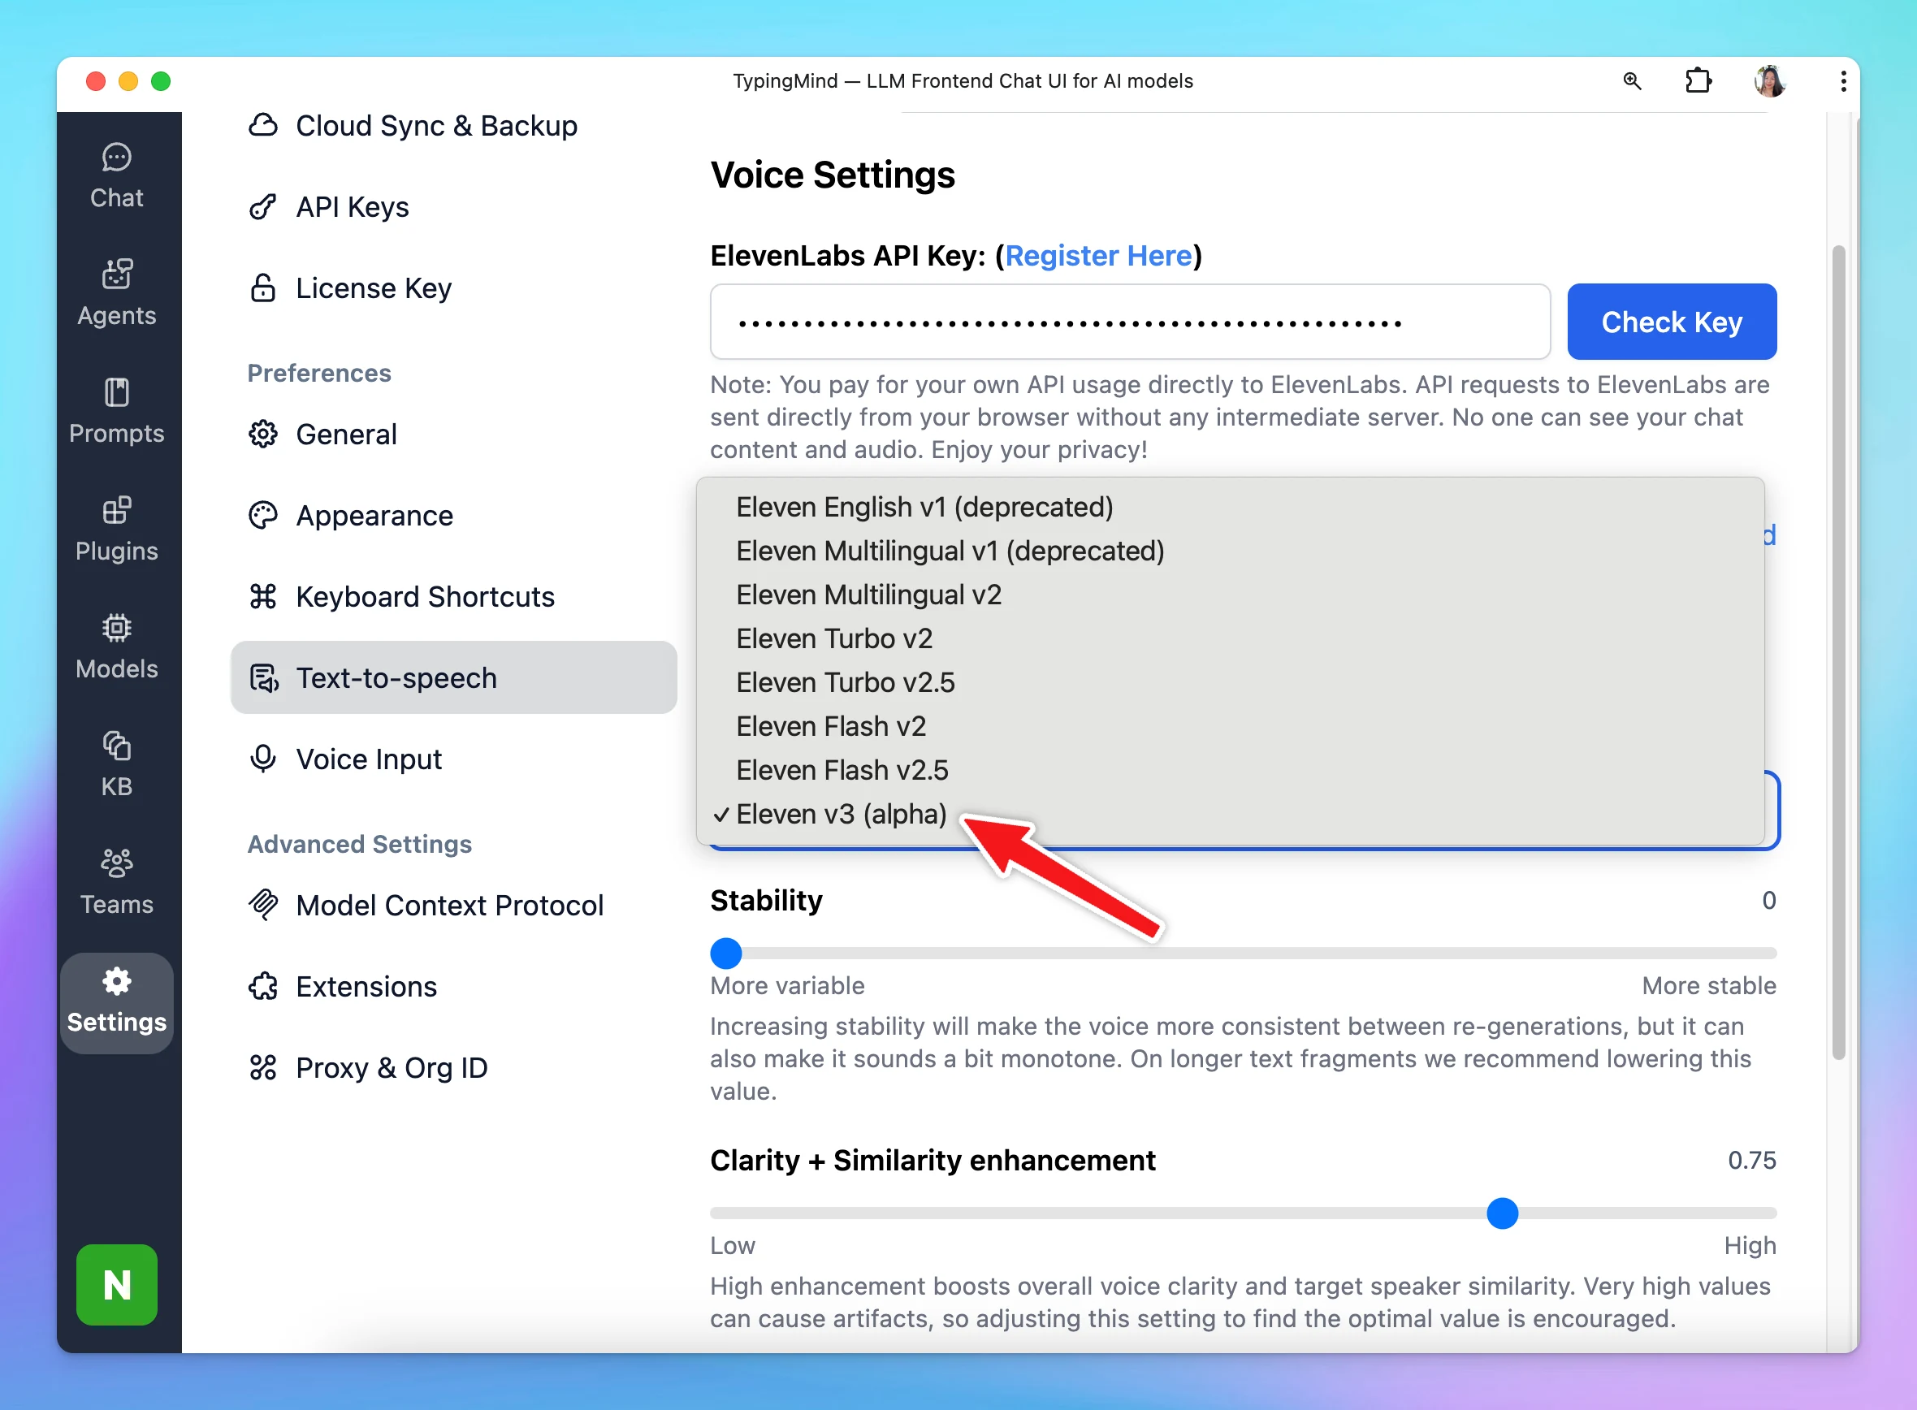Image resolution: width=1917 pixels, height=1410 pixels.
Task: Open Extensions settings
Action: [342, 987]
